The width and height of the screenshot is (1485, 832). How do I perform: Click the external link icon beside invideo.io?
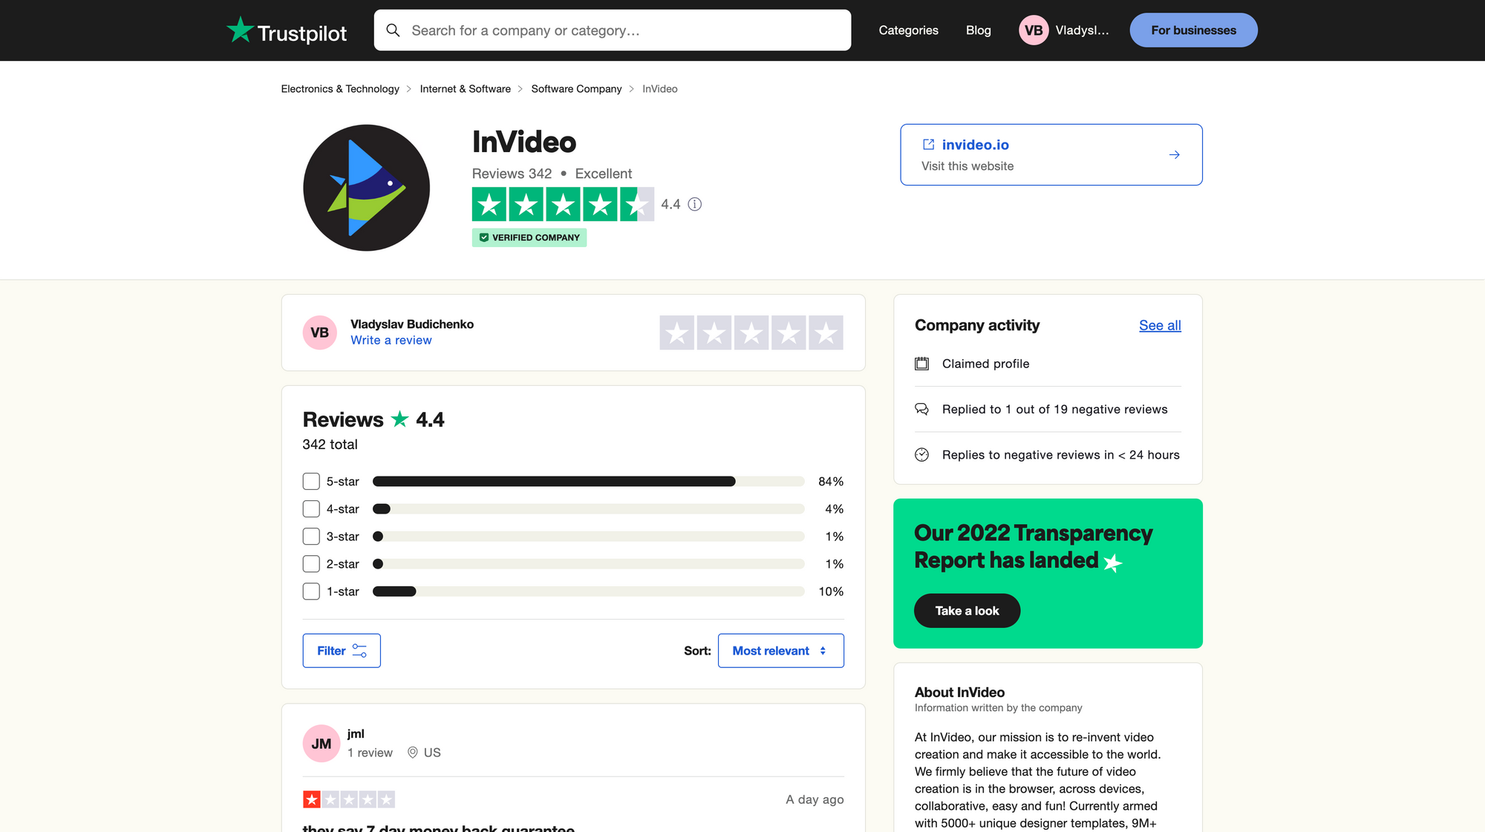pyautogui.click(x=928, y=145)
